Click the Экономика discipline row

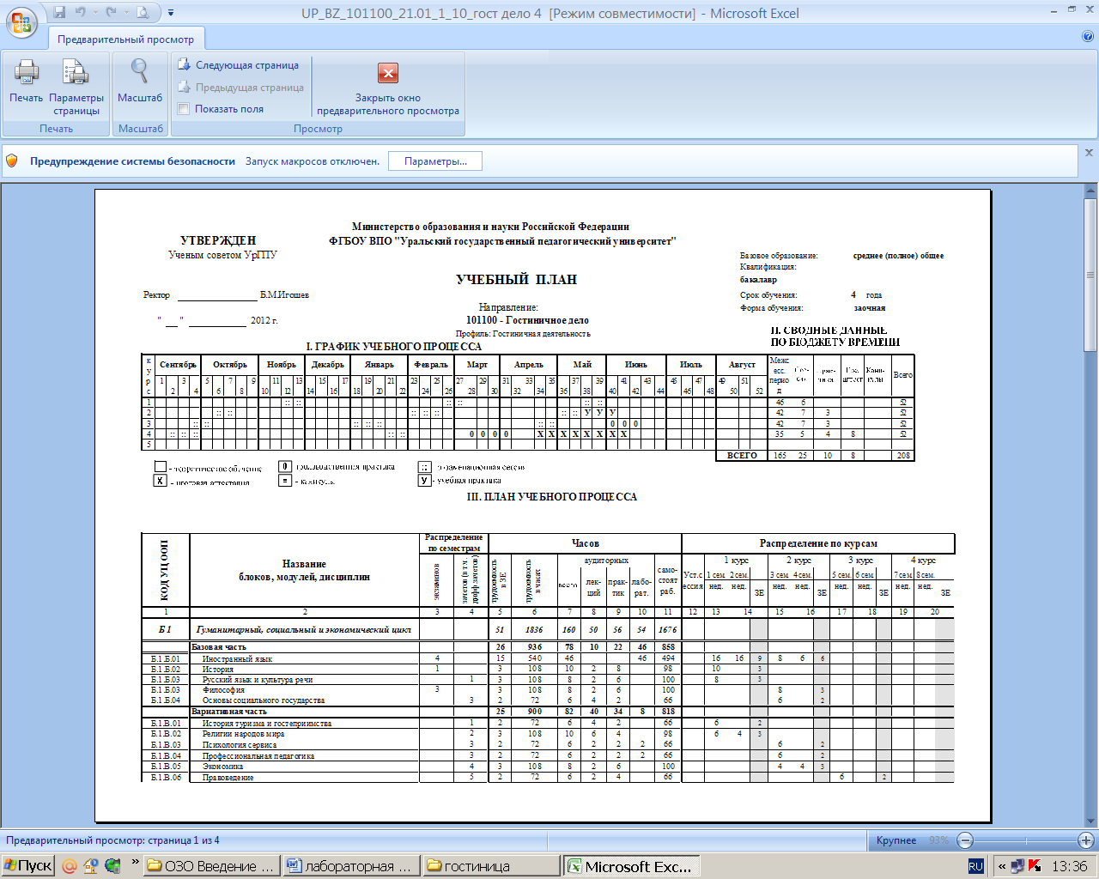[x=548, y=767]
